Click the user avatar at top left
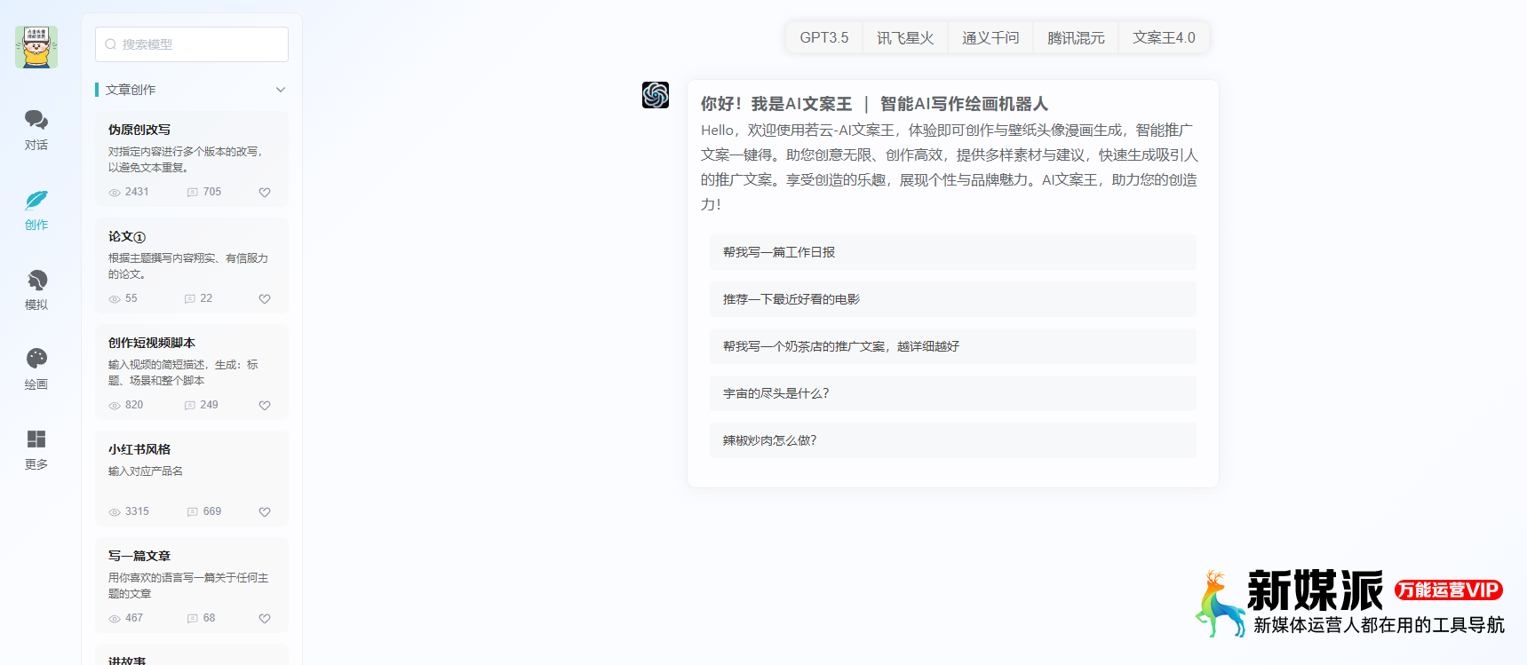 tap(36, 47)
